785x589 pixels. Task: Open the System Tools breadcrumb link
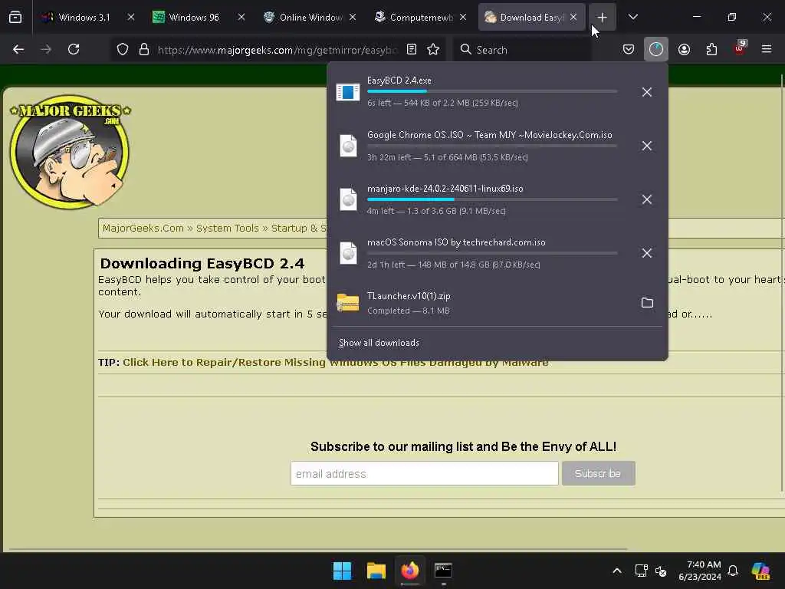tap(227, 229)
